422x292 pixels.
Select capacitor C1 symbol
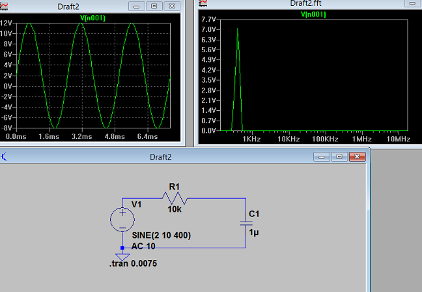pos(246,224)
